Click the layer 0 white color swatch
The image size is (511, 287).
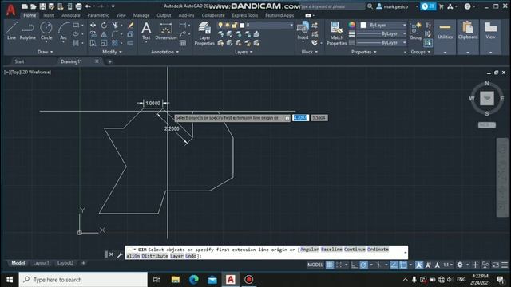point(242,25)
